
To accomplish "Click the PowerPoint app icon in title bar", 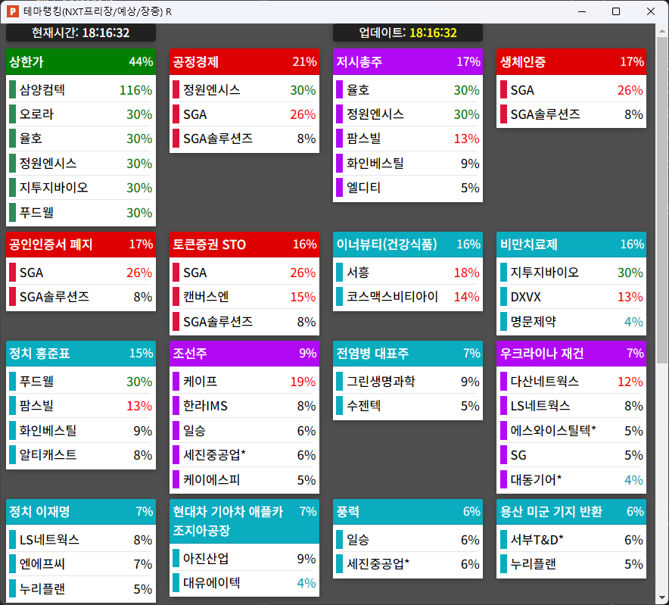I will click(x=12, y=11).
